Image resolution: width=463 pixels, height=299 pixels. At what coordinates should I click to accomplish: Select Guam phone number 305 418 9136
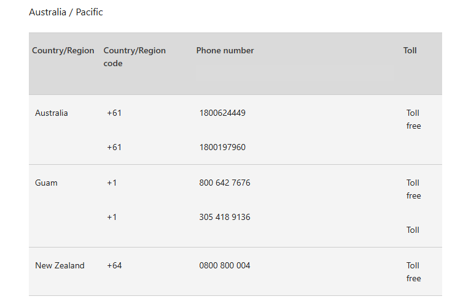[225, 217]
